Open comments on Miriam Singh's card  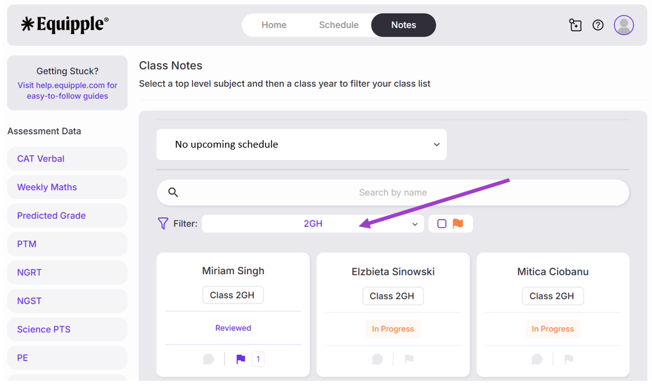[x=208, y=359]
